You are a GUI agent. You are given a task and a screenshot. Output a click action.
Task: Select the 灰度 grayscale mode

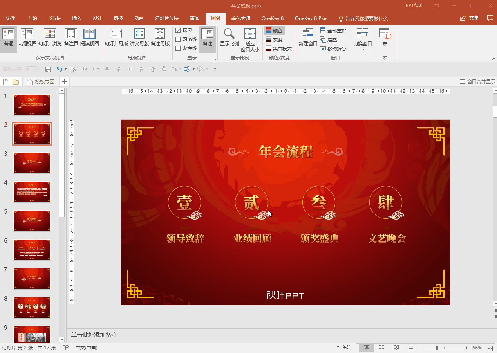(274, 40)
